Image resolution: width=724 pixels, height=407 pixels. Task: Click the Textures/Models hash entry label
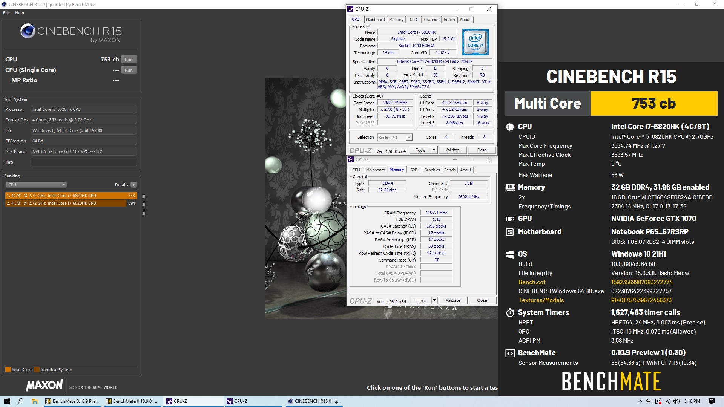541,300
